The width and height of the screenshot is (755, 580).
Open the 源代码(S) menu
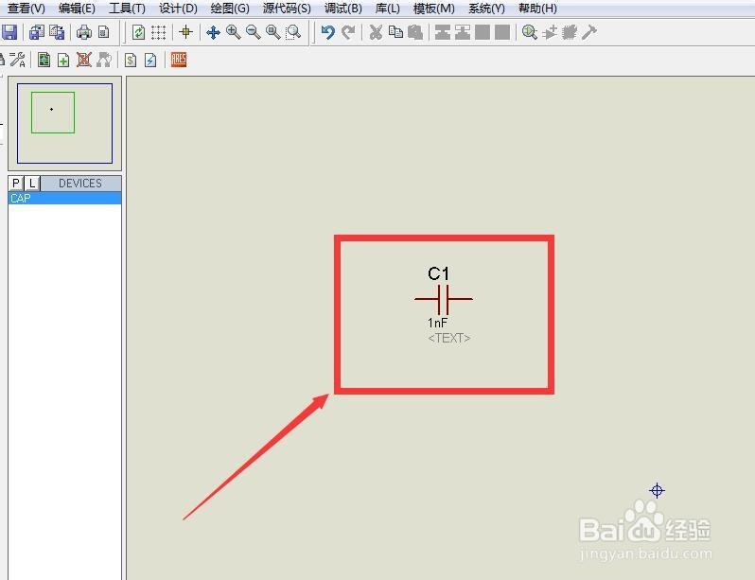tap(287, 9)
